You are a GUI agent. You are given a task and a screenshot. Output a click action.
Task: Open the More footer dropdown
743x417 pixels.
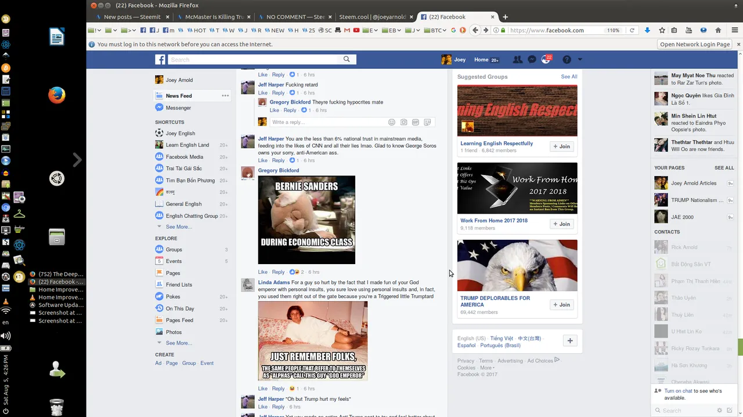488,368
